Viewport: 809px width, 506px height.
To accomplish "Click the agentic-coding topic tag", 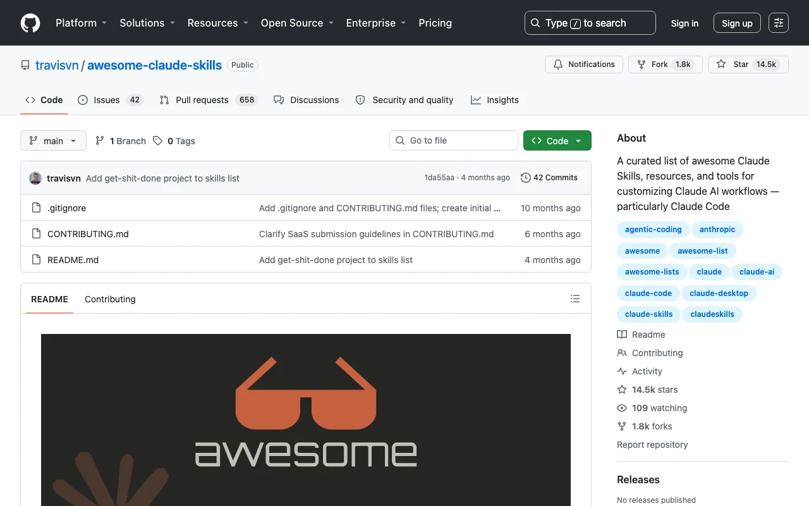I will [653, 230].
